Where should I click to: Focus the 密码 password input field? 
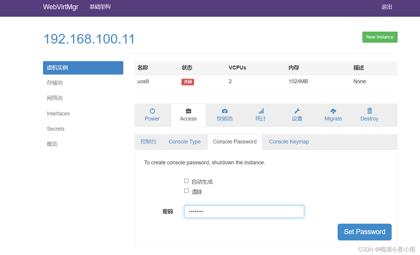point(244,211)
